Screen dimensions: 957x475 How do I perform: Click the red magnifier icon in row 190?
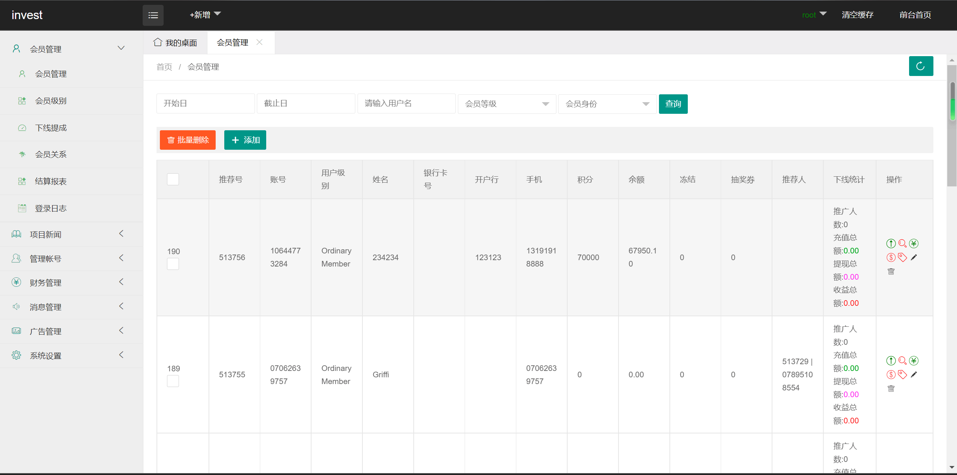902,244
